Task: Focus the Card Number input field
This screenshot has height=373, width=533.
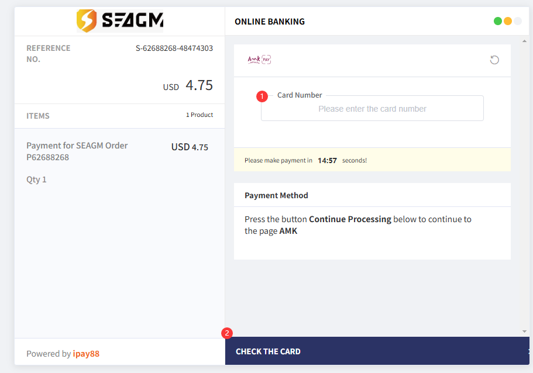Action: [372, 108]
